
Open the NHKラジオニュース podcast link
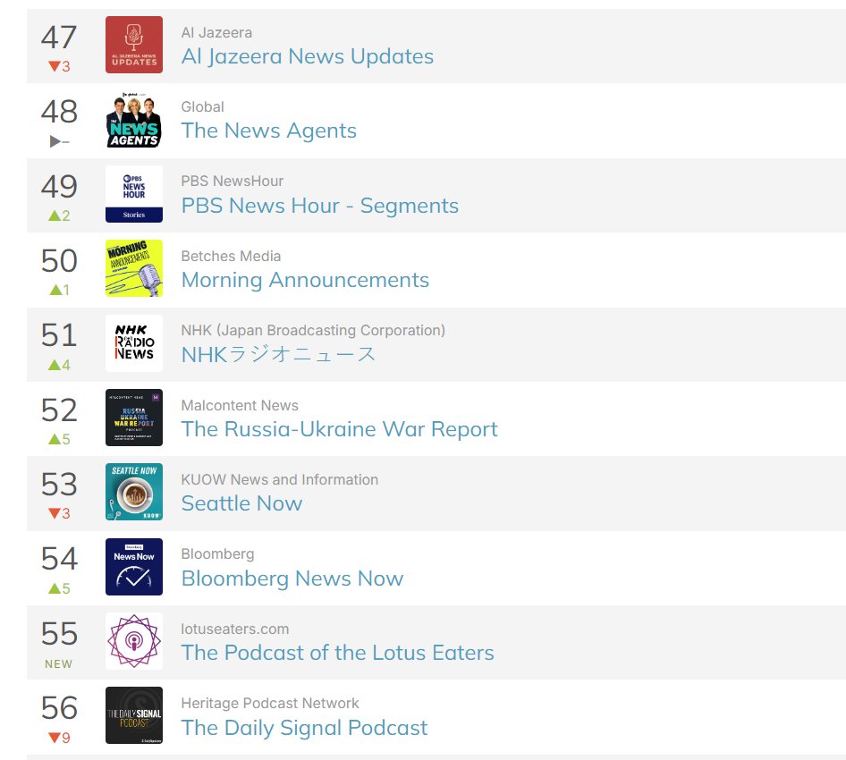click(x=278, y=354)
